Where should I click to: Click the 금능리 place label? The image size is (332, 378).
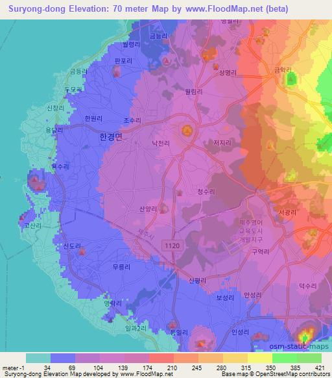tap(158, 36)
